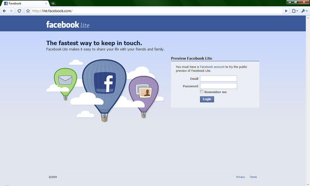Click the address bar URL field

(x=156, y=11)
